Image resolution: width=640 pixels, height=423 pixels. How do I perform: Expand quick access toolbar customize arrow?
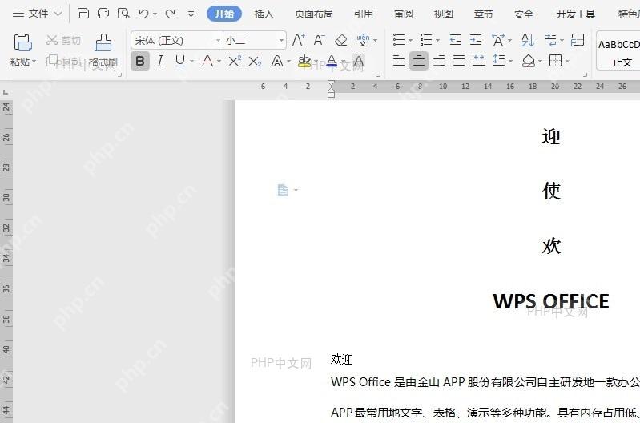point(191,14)
